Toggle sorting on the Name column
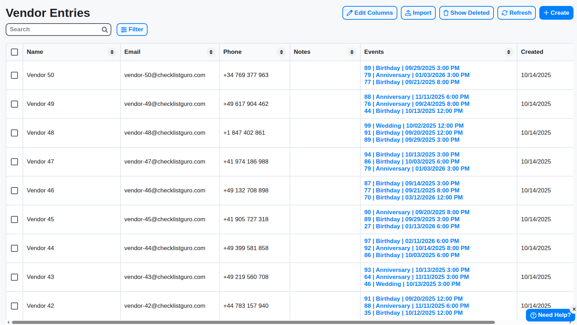577x325 pixels. (x=112, y=52)
